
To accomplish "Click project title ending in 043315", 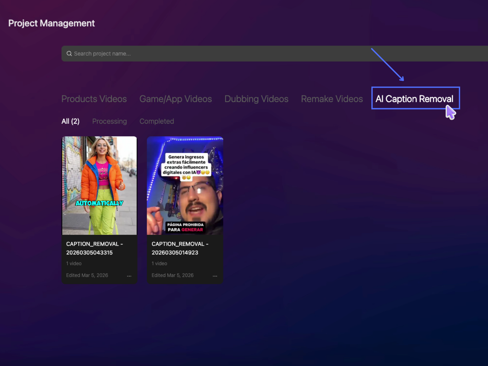I will click(94, 248).
